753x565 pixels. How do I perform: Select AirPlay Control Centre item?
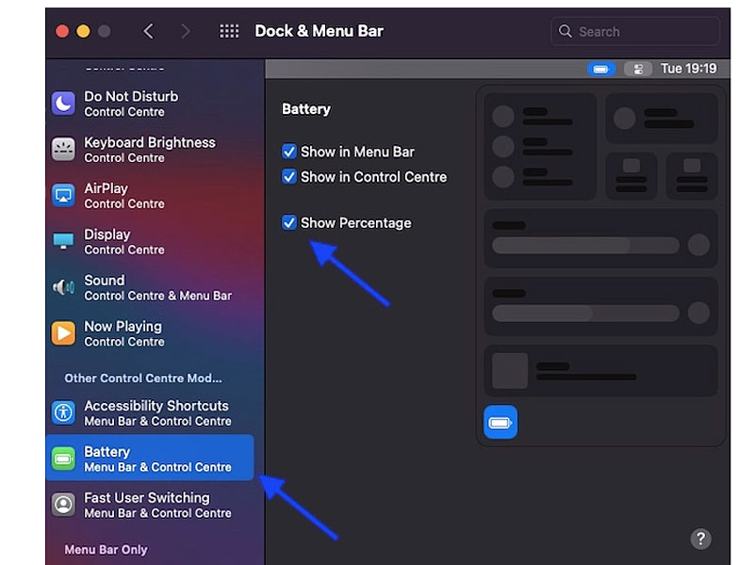click(150, 195)
